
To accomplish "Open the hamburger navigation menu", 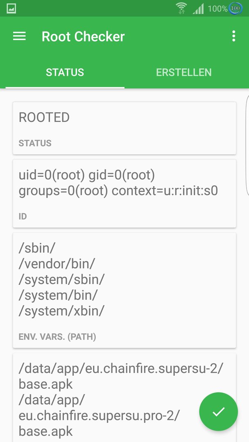I will (x=19, y=36).
